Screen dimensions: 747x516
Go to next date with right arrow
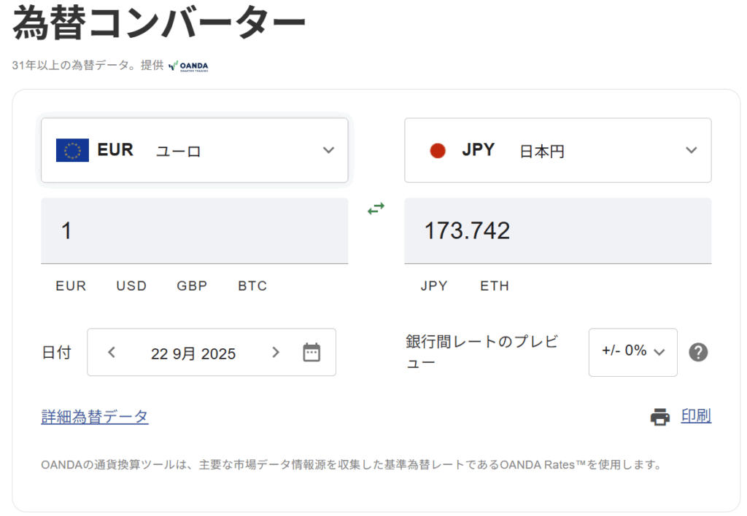(275, 353)
